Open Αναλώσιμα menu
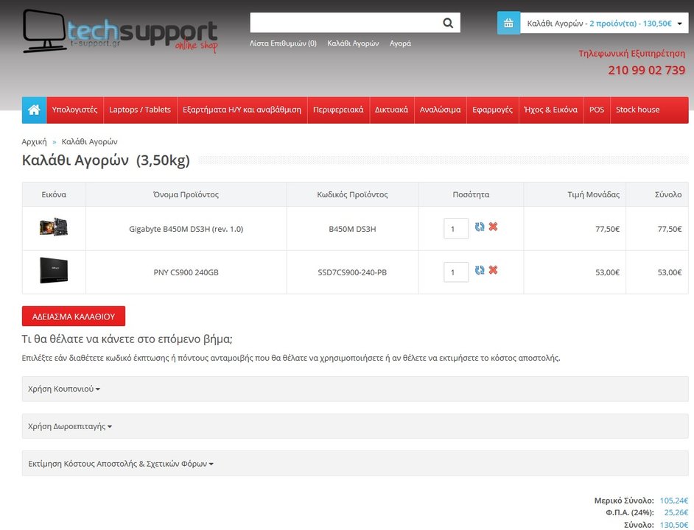Image resolution: width=694 pixels, height=530 pixels. 441,110
